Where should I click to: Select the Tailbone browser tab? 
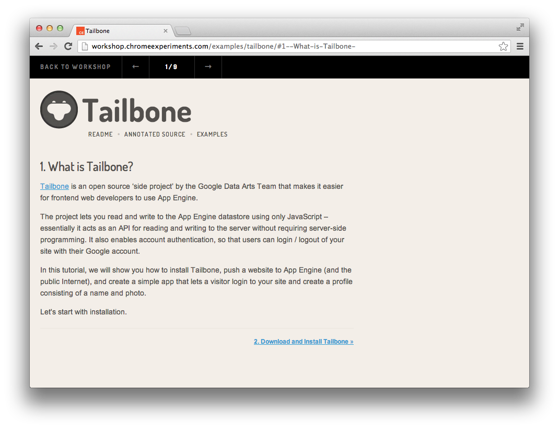[122, 31]
